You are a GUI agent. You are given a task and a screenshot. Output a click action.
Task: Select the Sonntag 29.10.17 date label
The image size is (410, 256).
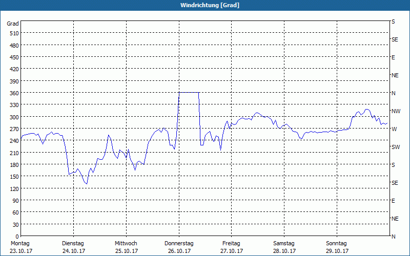(x=337, y=247)
